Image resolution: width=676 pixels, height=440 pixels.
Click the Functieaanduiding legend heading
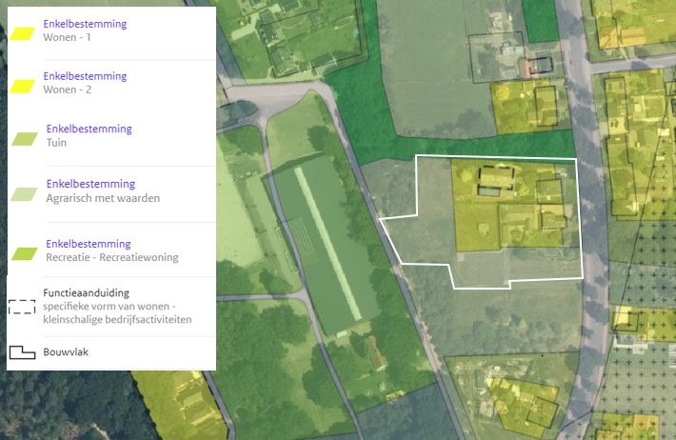(86, 292)
